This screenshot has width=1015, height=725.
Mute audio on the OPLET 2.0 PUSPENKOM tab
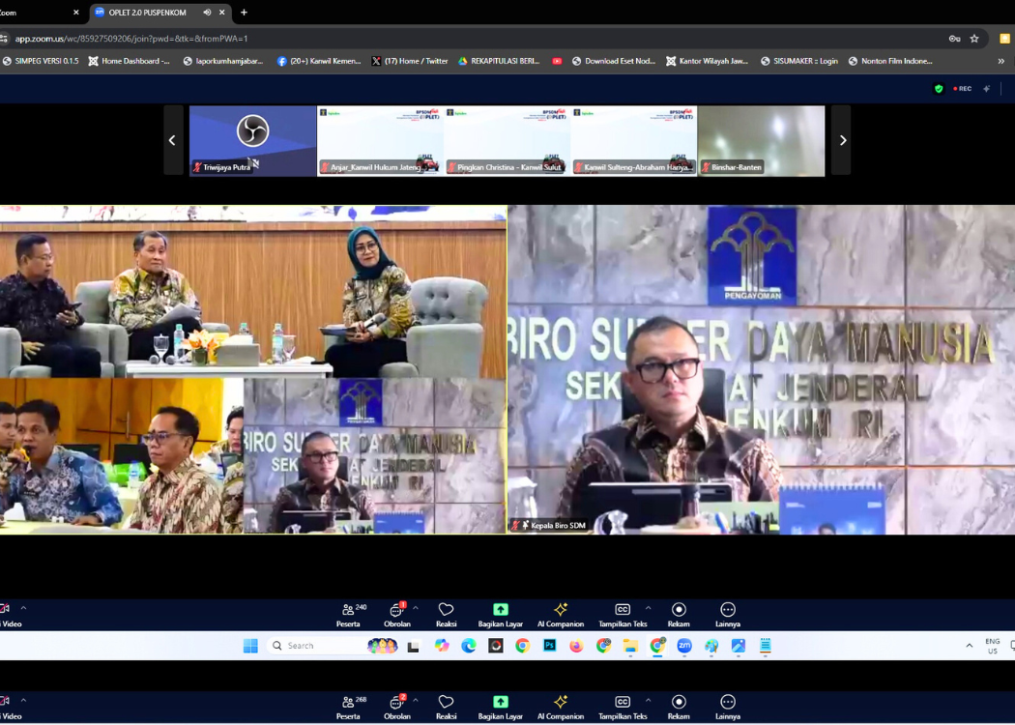(x=207, y=13)
